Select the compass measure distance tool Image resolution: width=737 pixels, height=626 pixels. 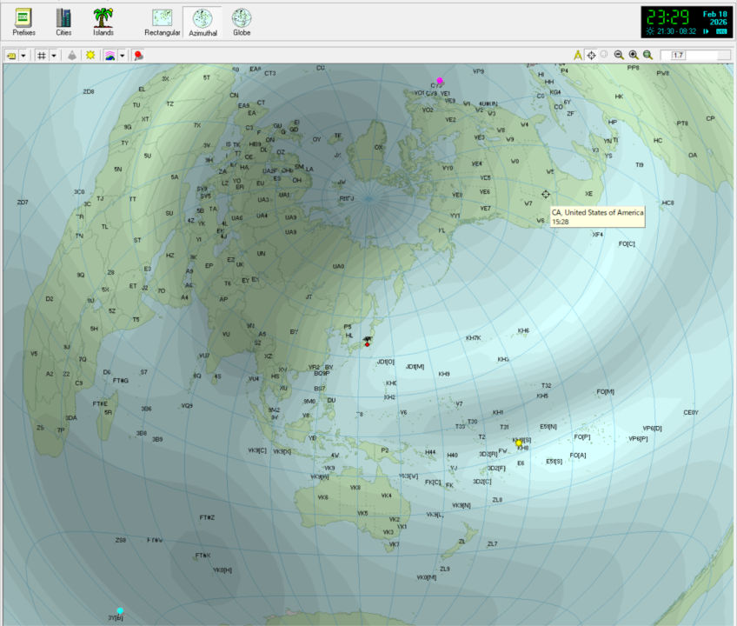(577, 55)
